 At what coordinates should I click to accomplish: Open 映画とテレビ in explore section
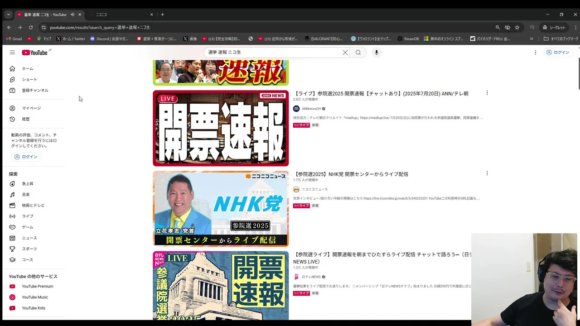click(34, 206)
